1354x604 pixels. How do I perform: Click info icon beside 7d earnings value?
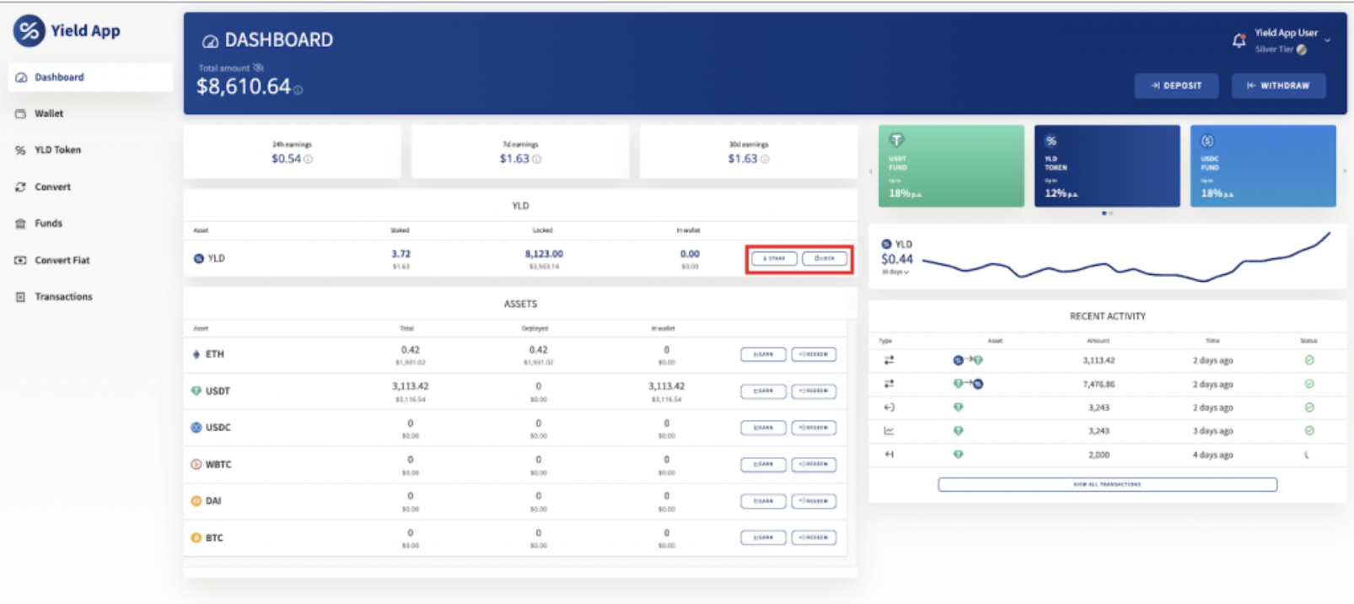coord(536,159)
